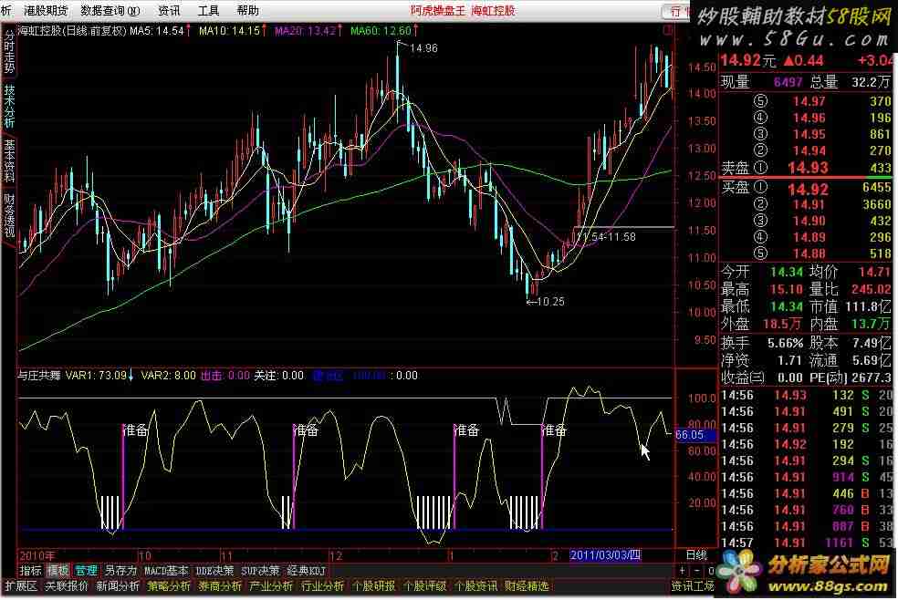The image size is (898, 600).
Task: Click the VAR1: 73.09 value label
Action: tap(96, 376)
